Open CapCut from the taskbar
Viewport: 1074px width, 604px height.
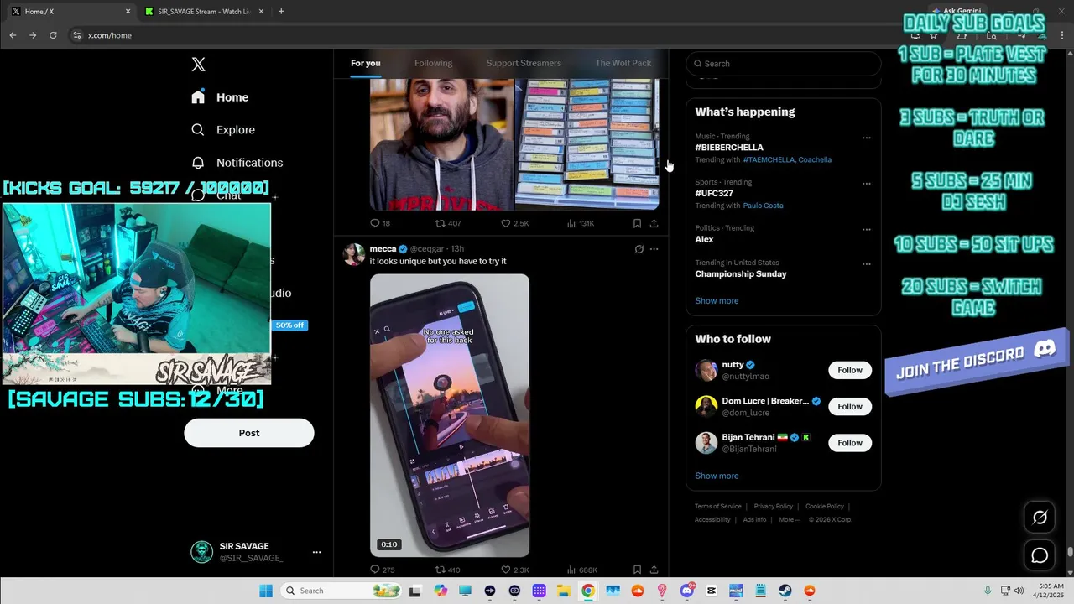tap(712, 591)
